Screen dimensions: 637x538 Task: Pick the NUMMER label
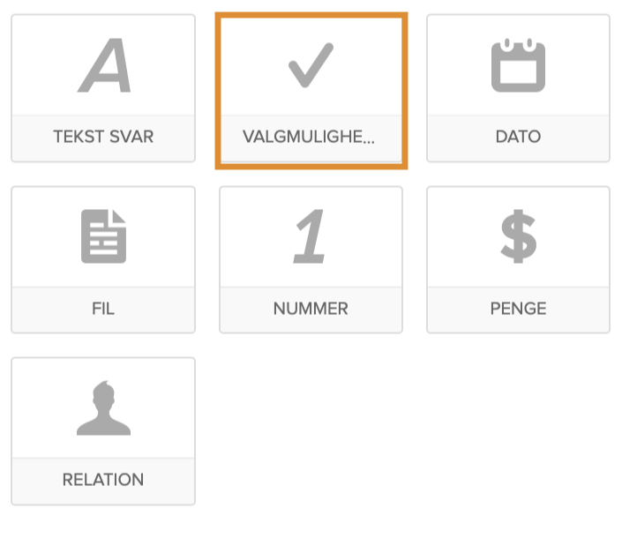point(311,309)
